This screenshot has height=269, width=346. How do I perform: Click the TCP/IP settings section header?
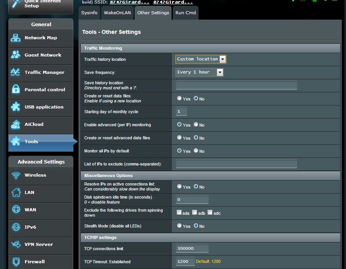tap(211, 237)
